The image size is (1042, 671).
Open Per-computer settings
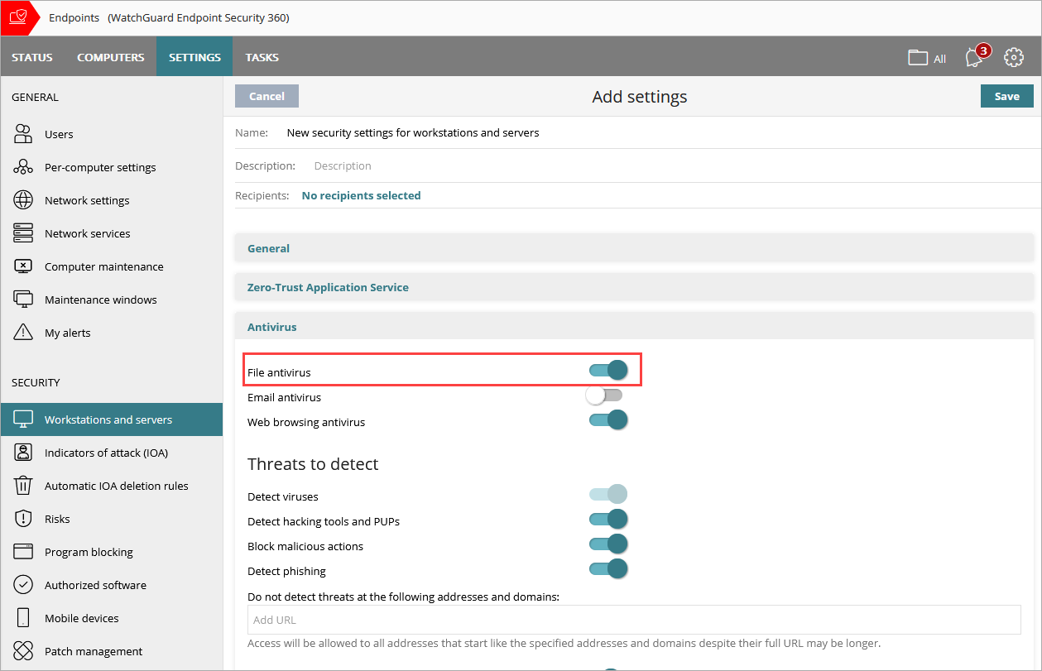[x=22, y=166]
